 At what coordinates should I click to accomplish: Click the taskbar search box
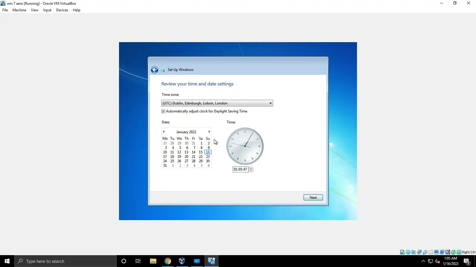click(65, 261)
